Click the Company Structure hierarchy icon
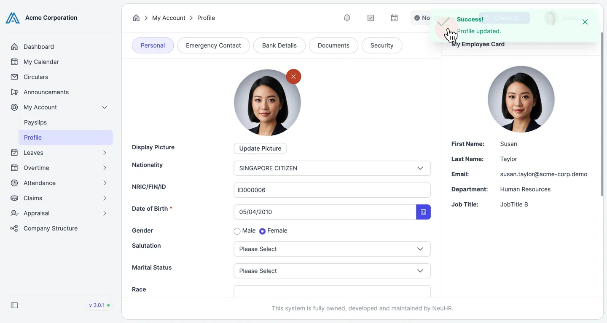The height and width of the screenshot is (323, 607). 14,228
